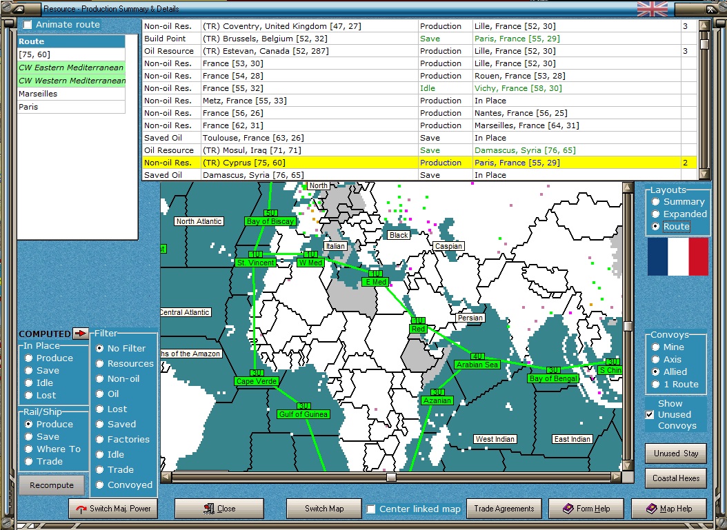Uncheck Show Unused Convoys

[x=649, y=415]
